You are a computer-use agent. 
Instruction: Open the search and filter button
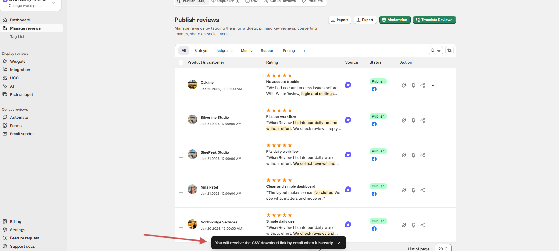(x=436, y=51)
